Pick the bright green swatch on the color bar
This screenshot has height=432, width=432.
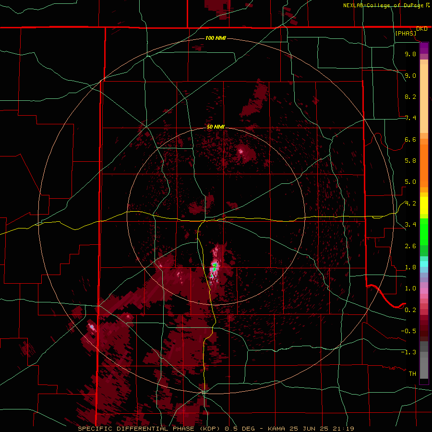point(424,231)
